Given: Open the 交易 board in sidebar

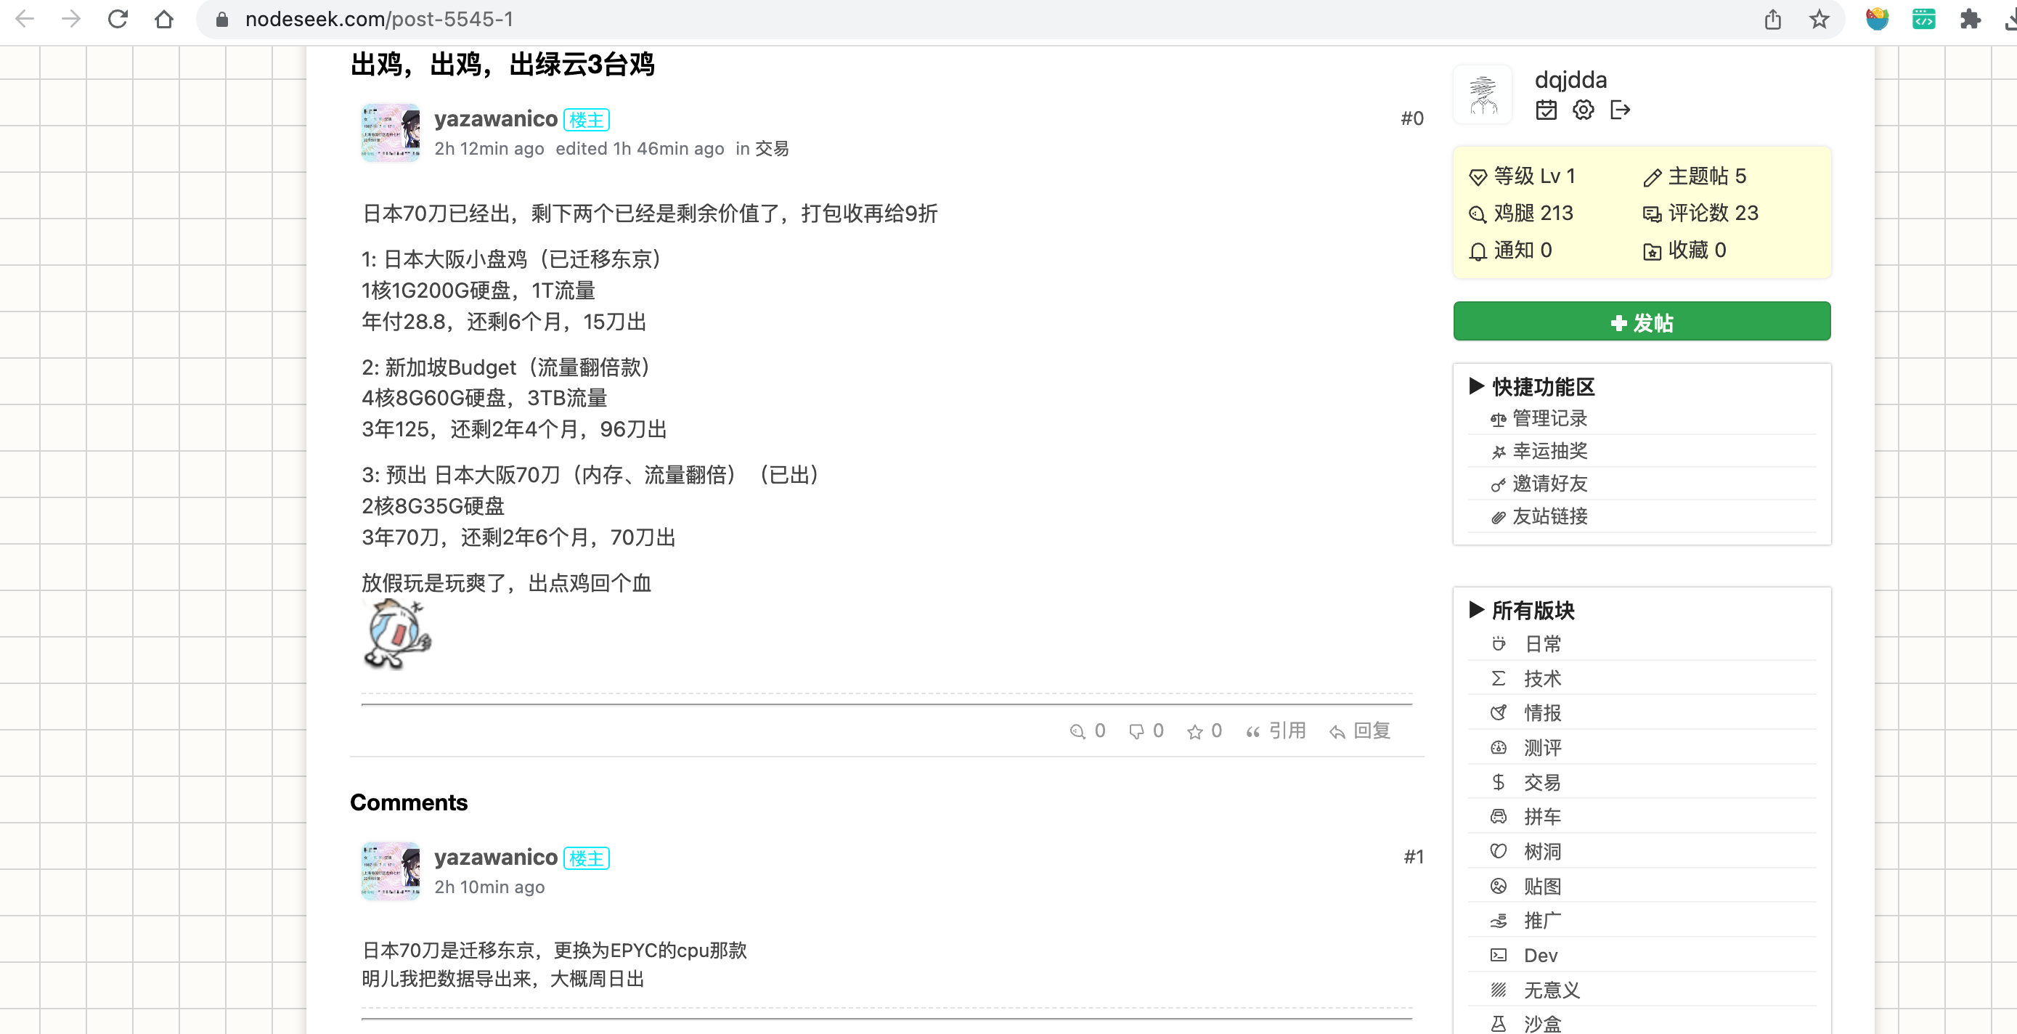Looking at the screenshot, I should pyautogui.click(x=1541, y=782).
